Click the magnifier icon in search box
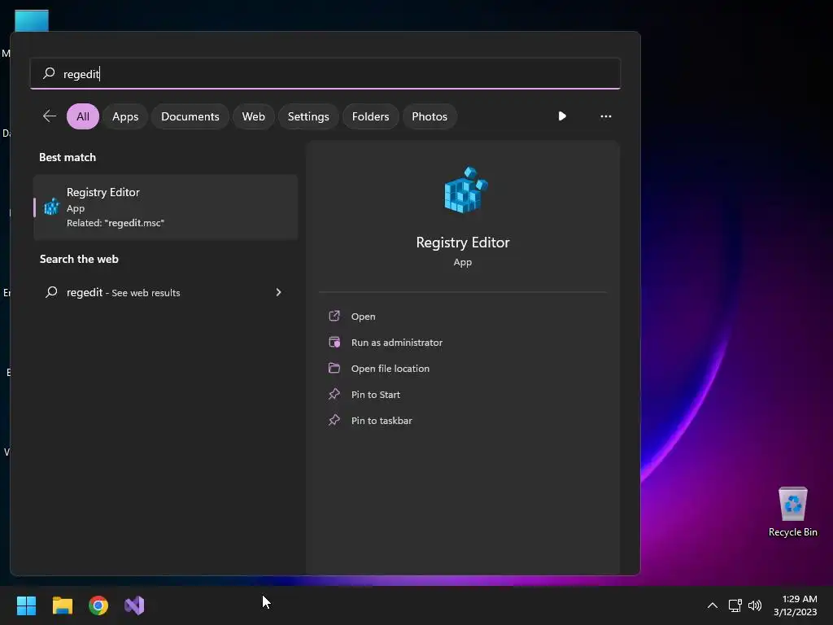Viewport: 833px width, 625px height. [x=49, y=73]
